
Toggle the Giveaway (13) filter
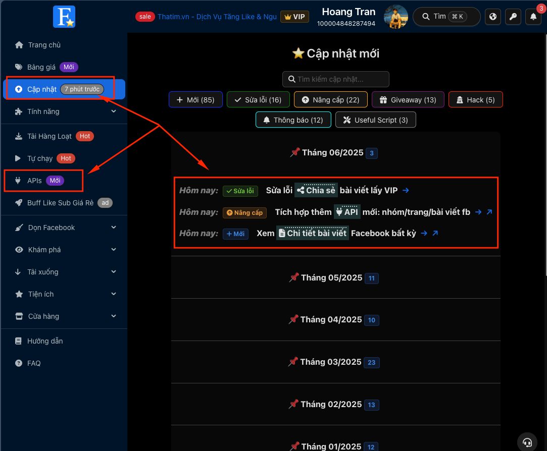click(408, 100)
